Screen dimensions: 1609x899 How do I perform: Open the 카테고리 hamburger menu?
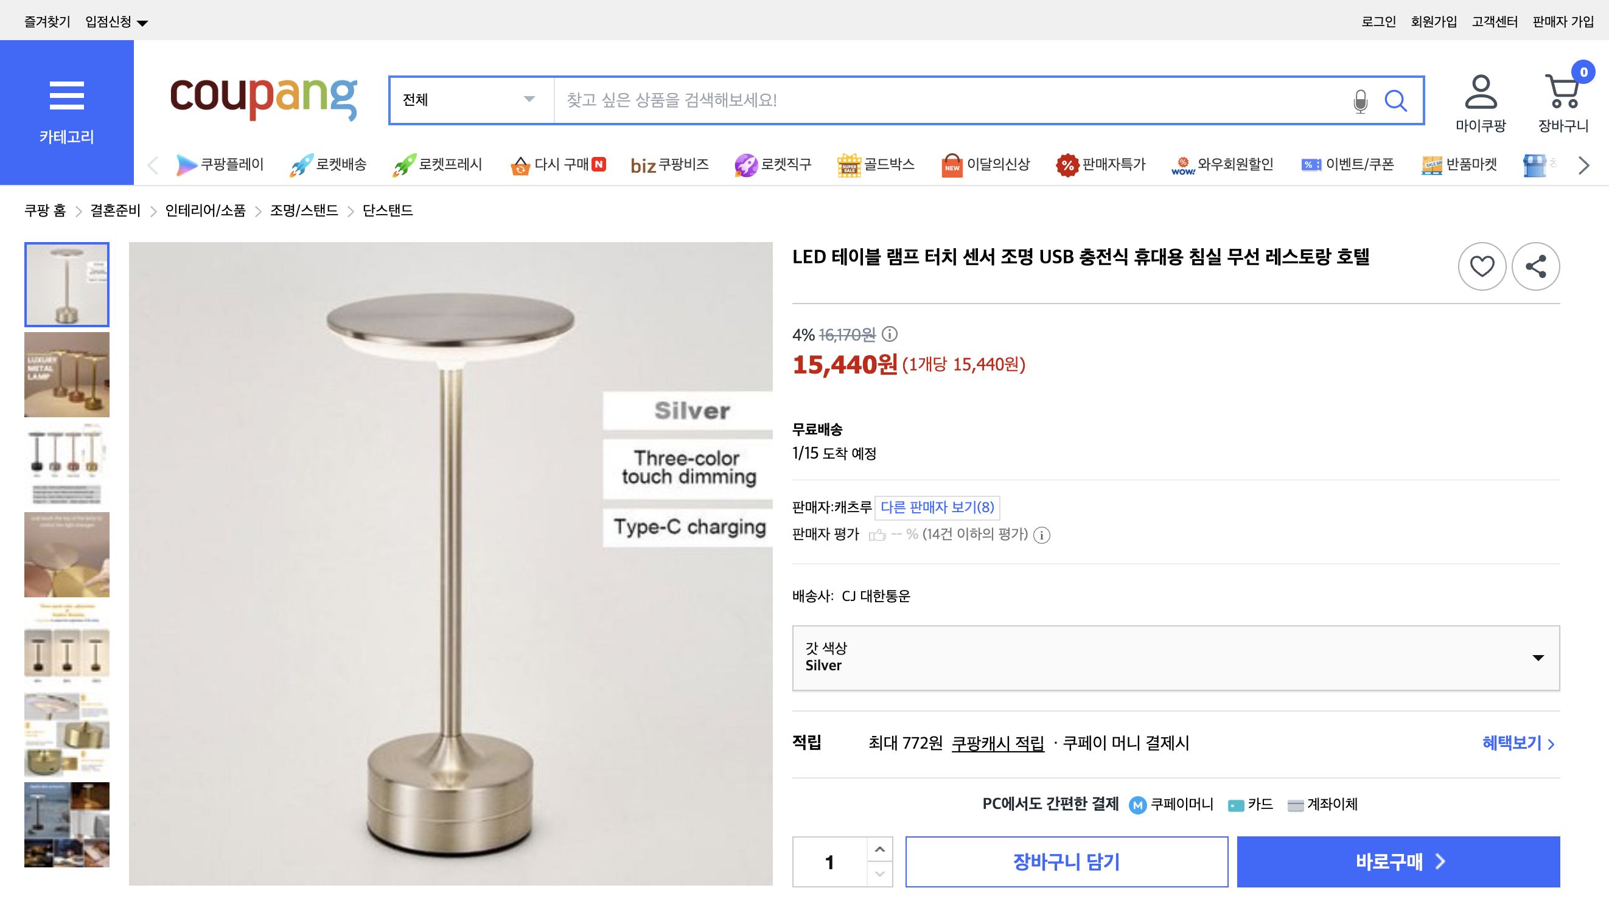click(66, 95)
